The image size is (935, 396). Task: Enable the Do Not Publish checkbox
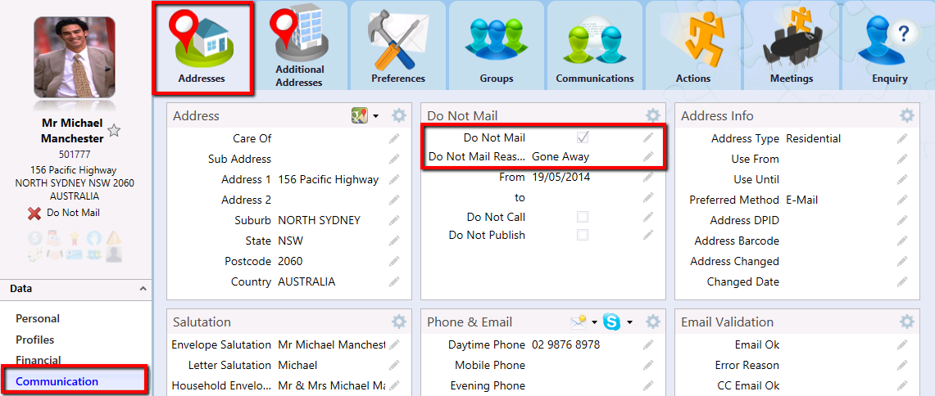click(x=583, y=235)
